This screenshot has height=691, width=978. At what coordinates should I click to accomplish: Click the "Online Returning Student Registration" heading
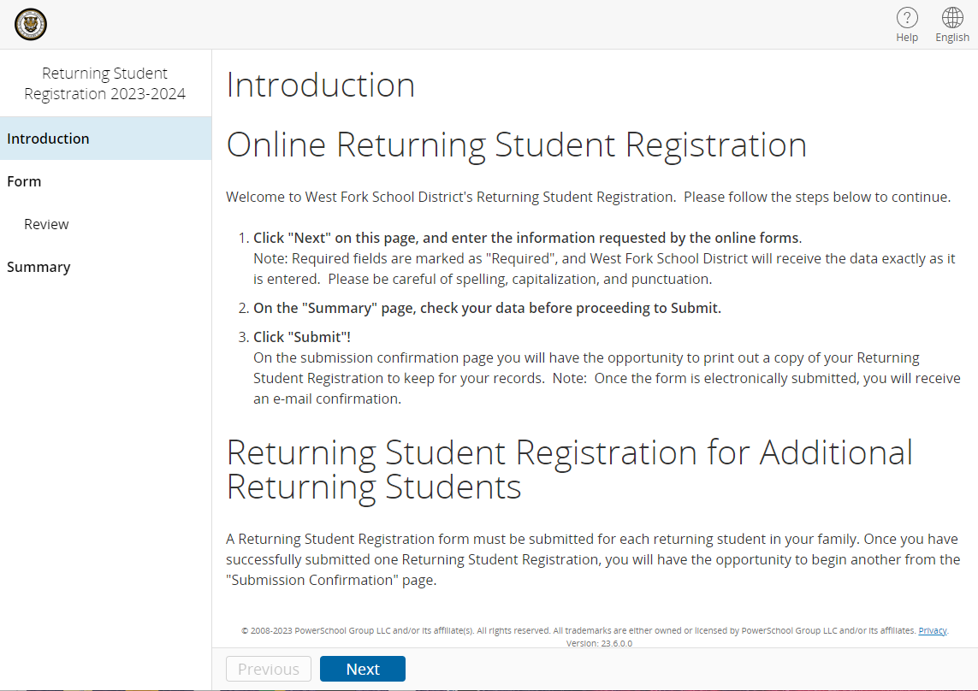(x=517, y=145)
